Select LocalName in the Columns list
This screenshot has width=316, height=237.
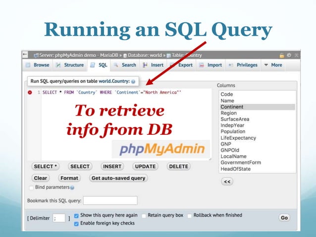(257, 156)
